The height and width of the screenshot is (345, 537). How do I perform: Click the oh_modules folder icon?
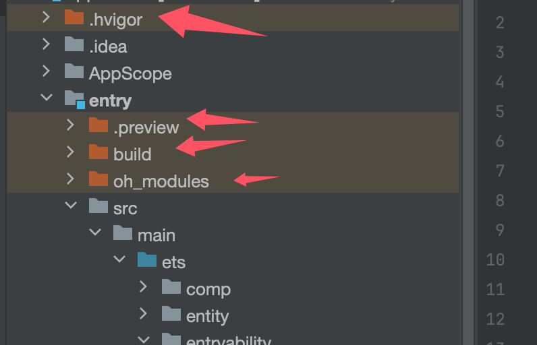tap(98, 179)
